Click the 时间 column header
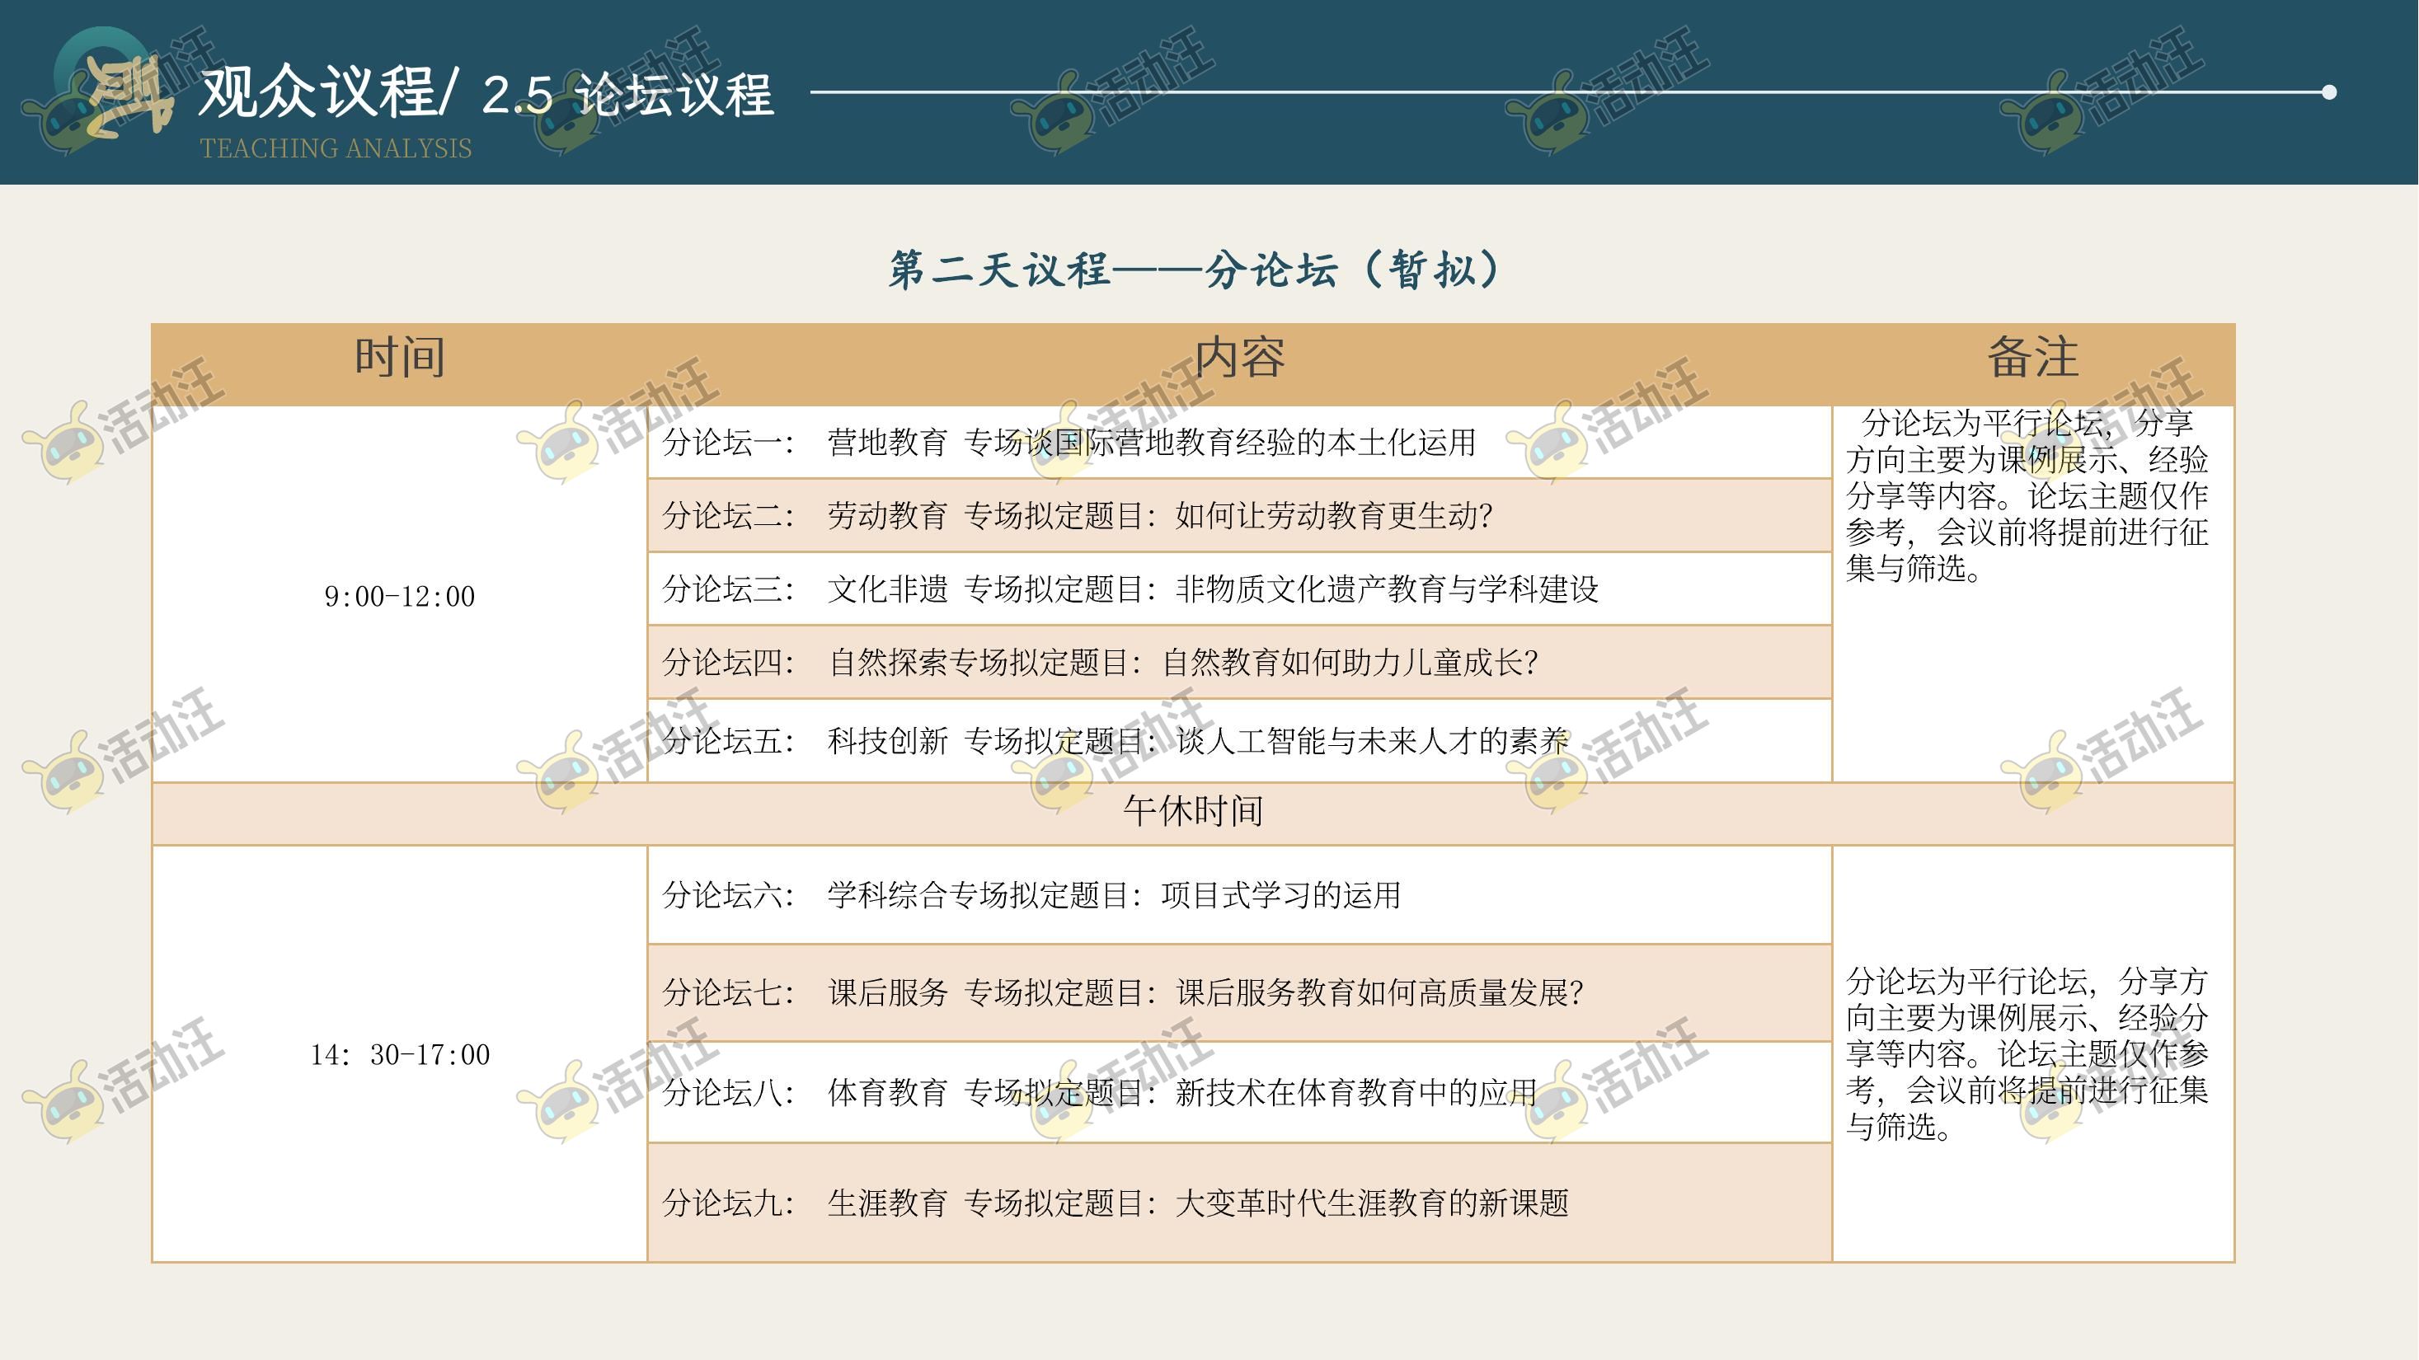The width and height of the screenshot is (2419, 1360). coord(399,358)
